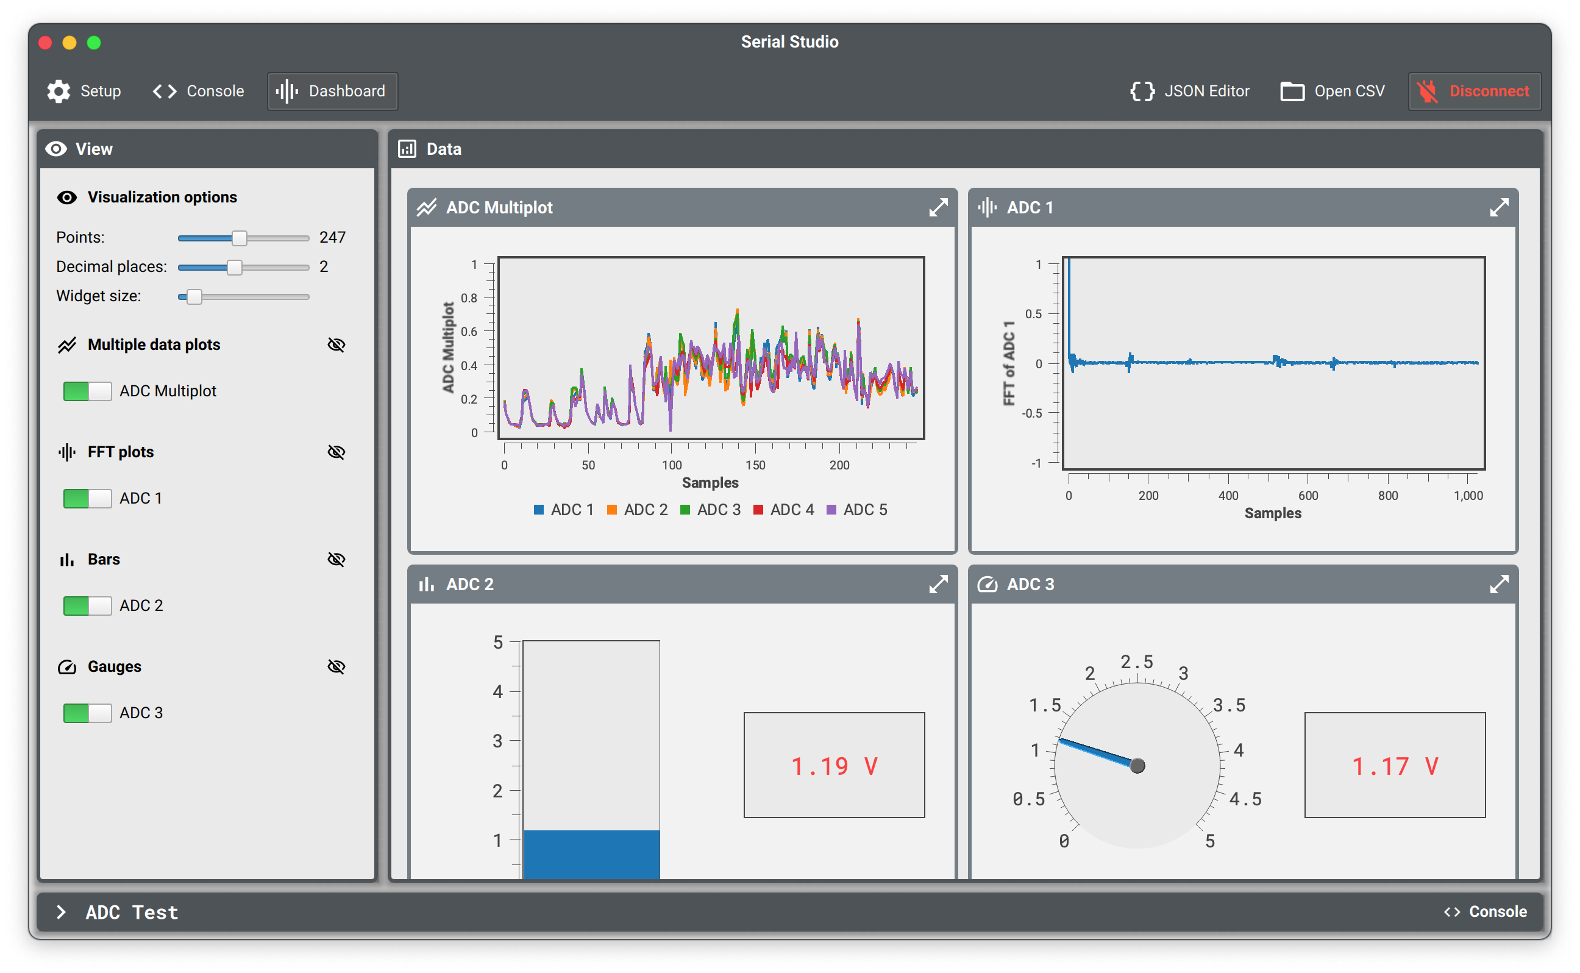Switch to the Console tab
Image resolution: width=1580 pixels, height=973 pixels.
198,91
